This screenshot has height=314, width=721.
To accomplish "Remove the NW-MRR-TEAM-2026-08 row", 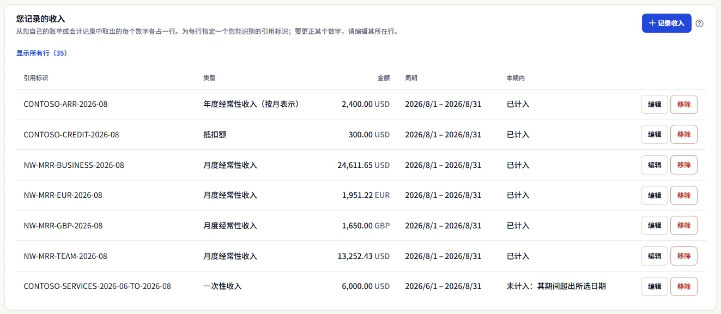I will [x=684, y=256].
